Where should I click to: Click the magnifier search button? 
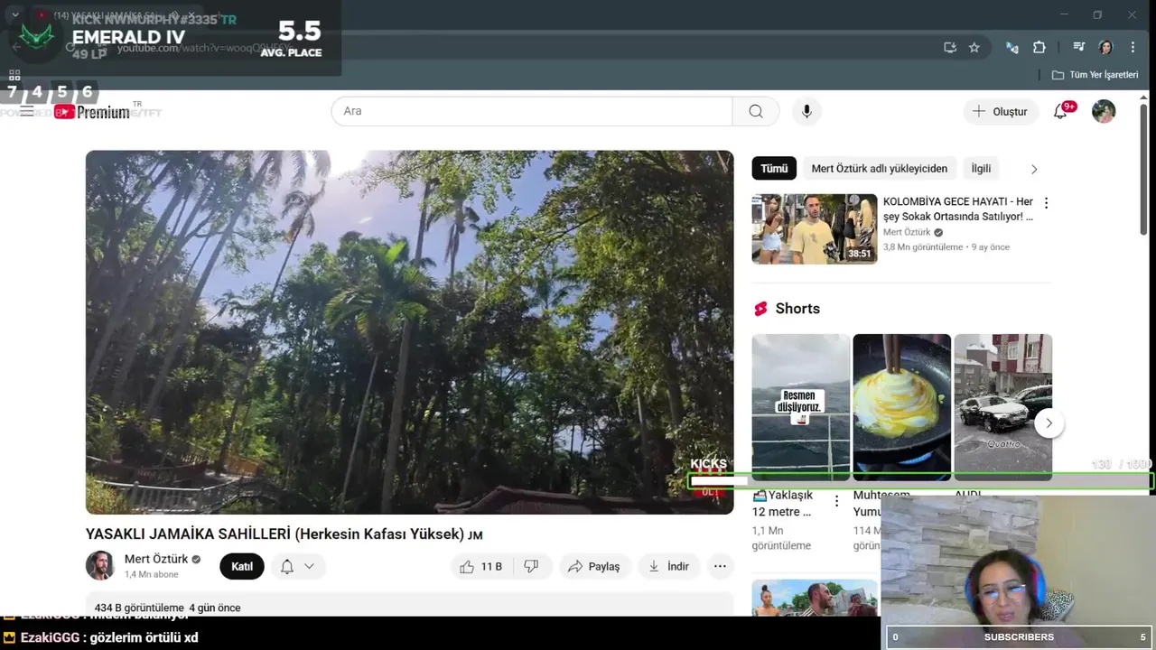[756, 111]
